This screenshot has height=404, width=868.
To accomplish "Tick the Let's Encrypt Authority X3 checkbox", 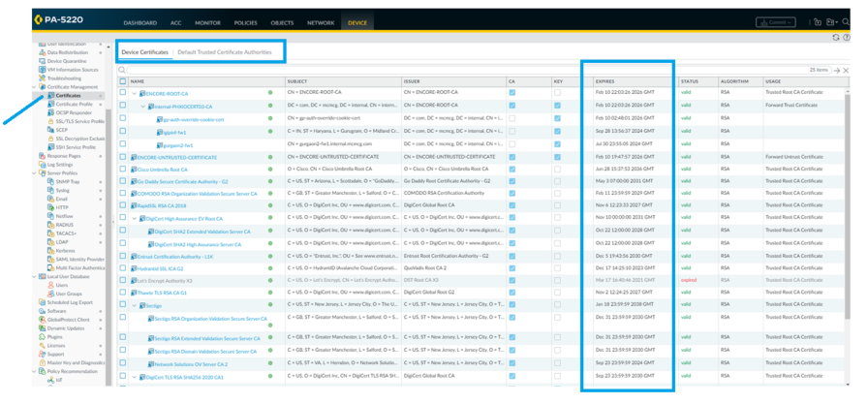I will [123, 279].
